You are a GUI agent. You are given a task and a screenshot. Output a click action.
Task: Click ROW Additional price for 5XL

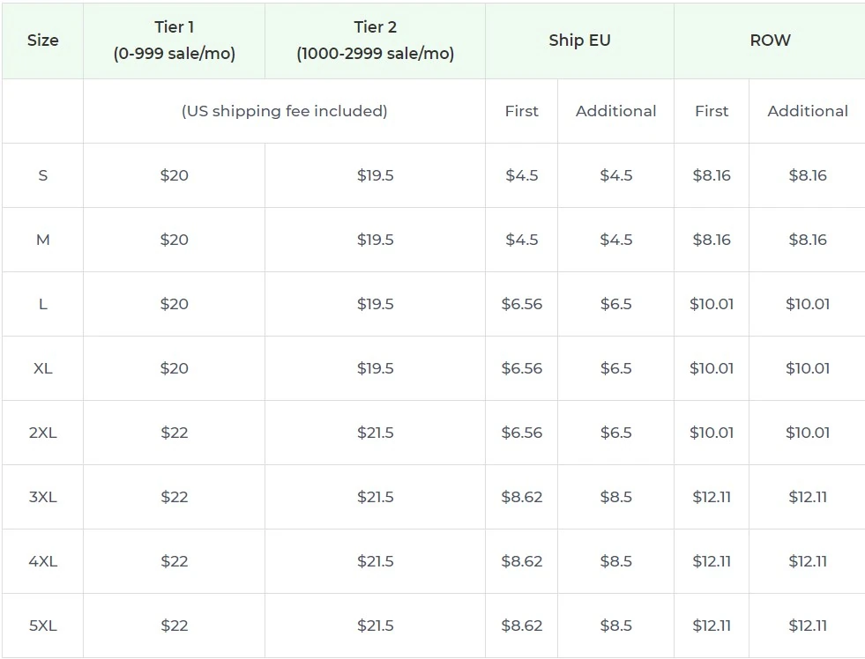point(807,626)
